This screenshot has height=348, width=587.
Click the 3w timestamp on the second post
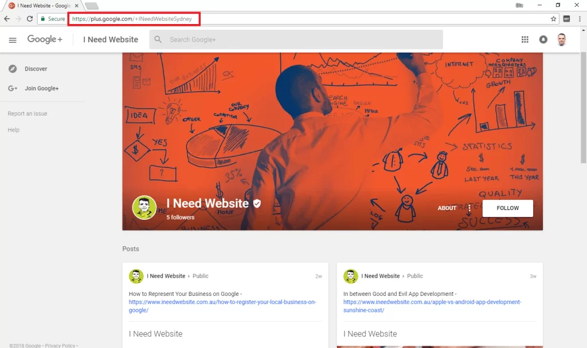533,276
